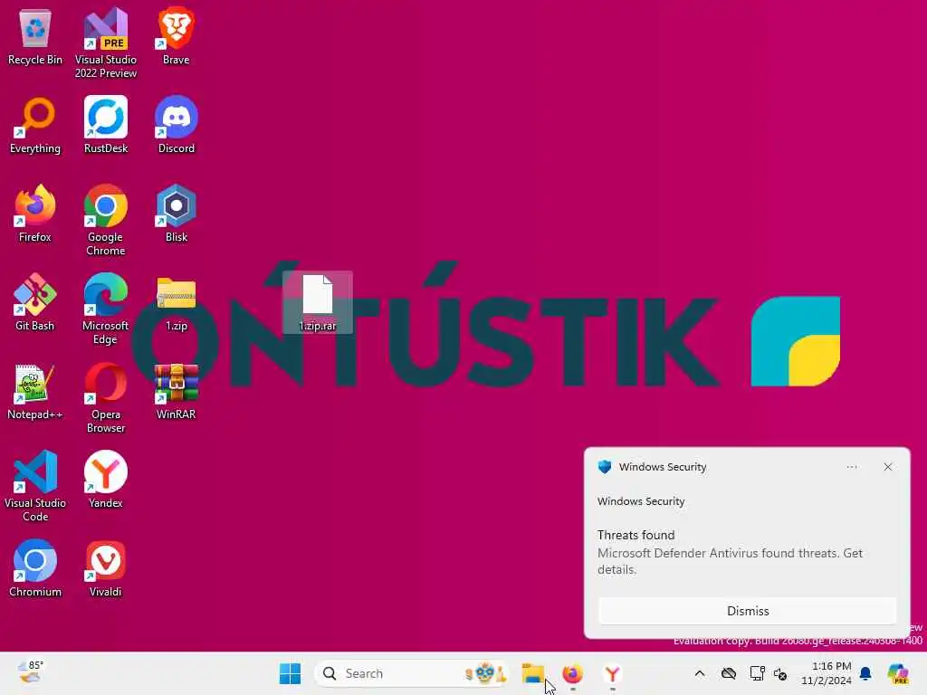Select the Visual Studio Code shortcut
927x695 pixels.
(35, 486)
